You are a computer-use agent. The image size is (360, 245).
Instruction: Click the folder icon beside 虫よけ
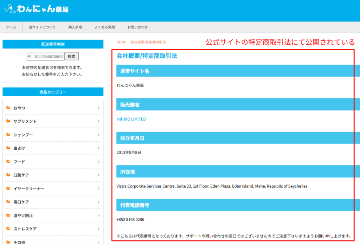(x=8, y=148)
